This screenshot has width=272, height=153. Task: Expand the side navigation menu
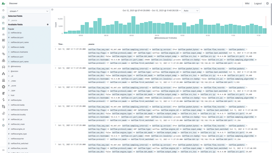tap(3, 150)
